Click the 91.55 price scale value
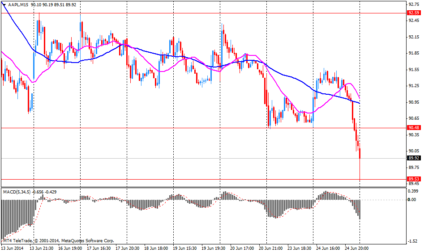Viewport: 424px width, 252px height. coord(414,70)
